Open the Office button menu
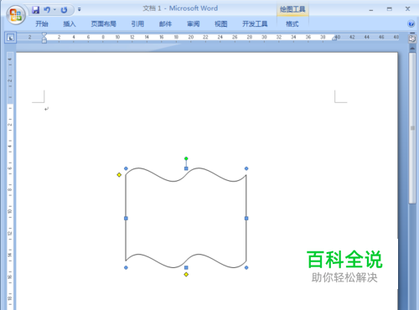The height and width of the screenshot is (310, 419). (x=16, y=14)
